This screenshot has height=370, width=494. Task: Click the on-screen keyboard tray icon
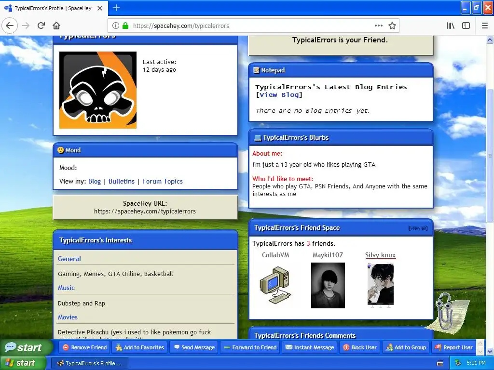tap(440, 363)
